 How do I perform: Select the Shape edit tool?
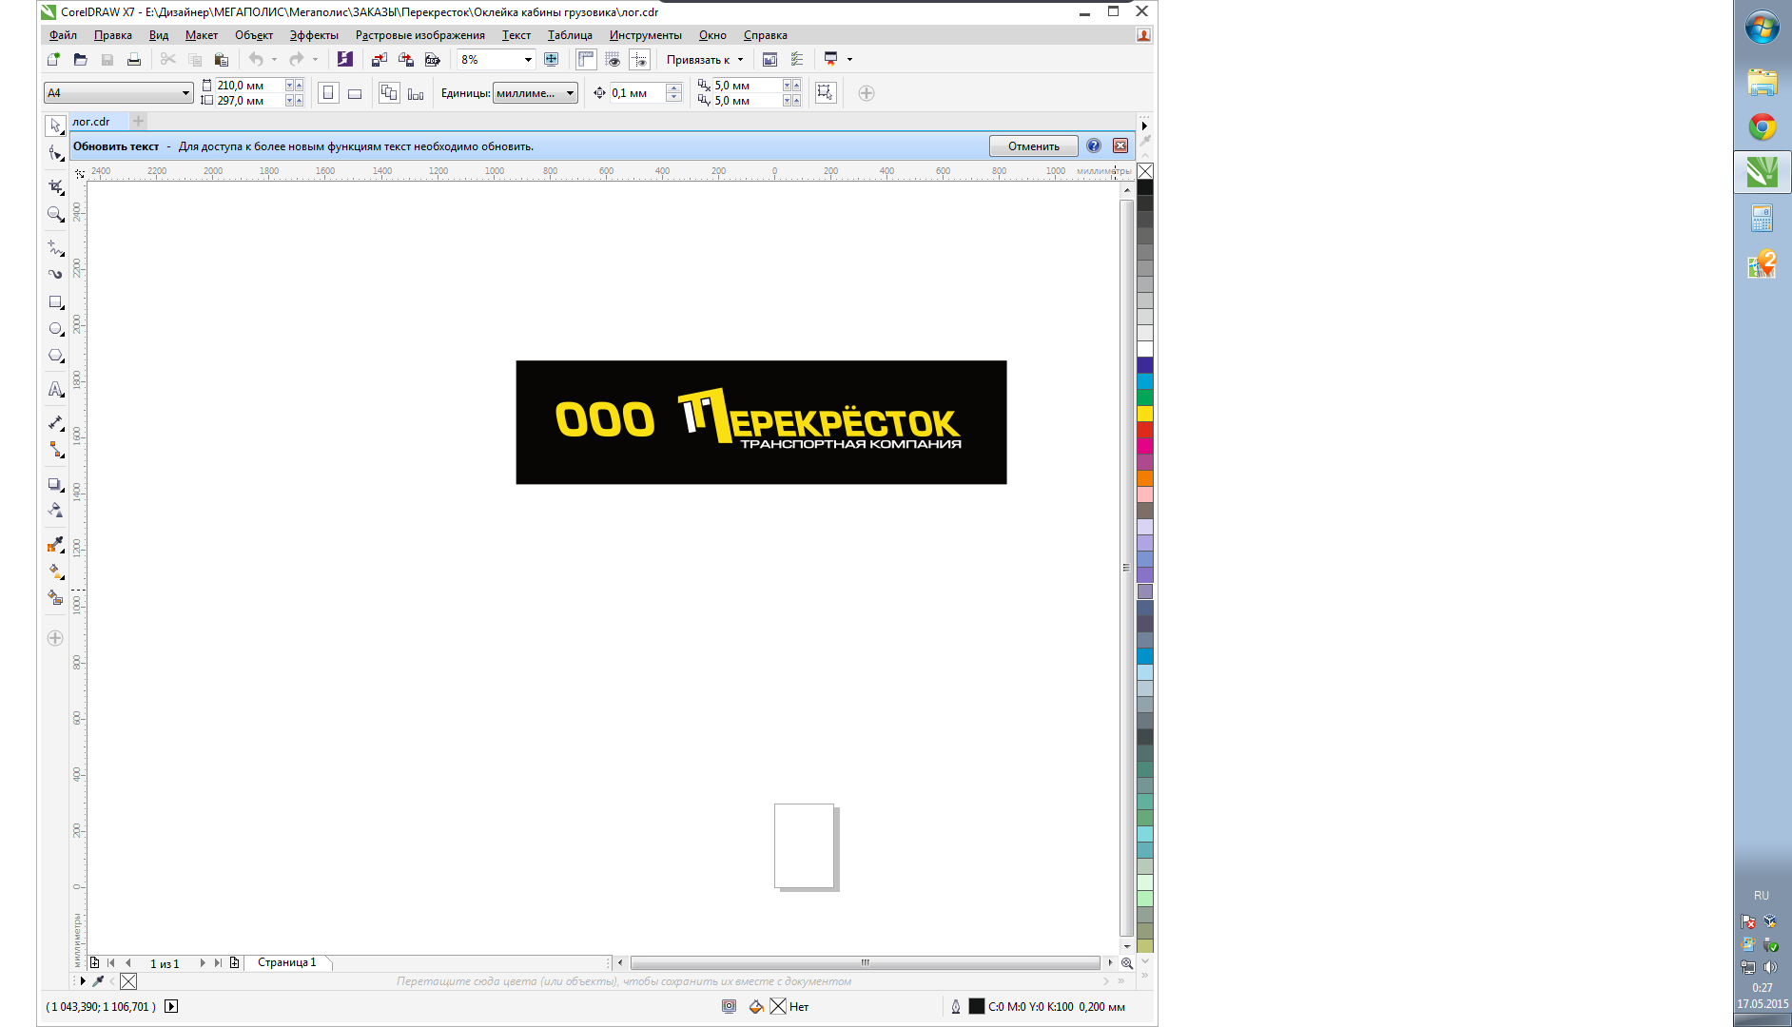point(55,153)
